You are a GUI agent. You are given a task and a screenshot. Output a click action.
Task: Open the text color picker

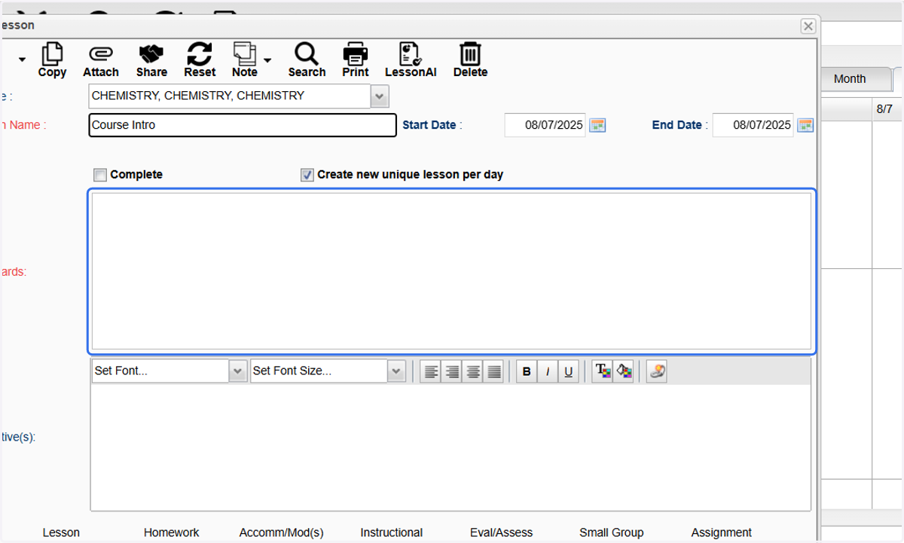[x=602, y=371]
